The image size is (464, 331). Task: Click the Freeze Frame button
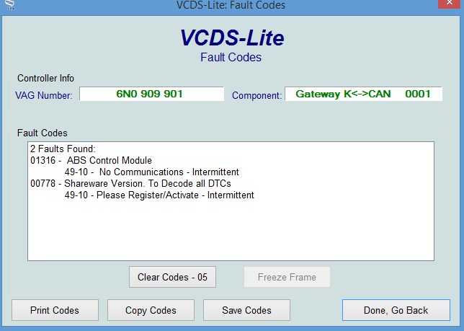[287, 277]
